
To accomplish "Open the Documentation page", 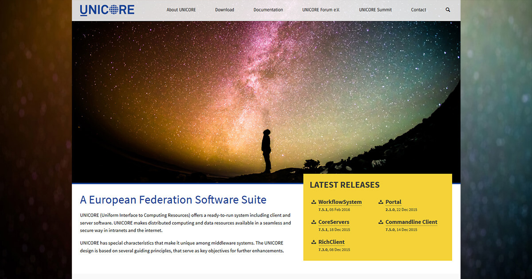I will pyautogui.click(x=268, y=9).
